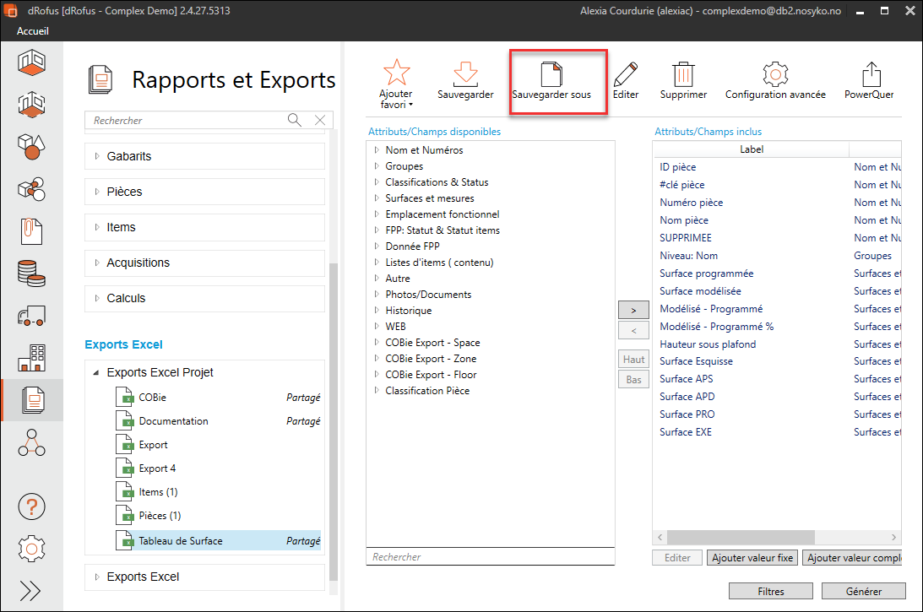This screenshot has width=923, height=612.
Task: Click the Ajouter valeur fixe button
Action: (x=752, y=558)
